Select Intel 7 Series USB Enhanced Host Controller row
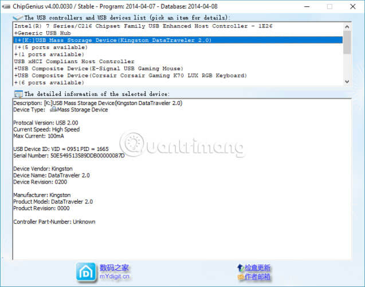The image size is (365, 287). point(178,26)
